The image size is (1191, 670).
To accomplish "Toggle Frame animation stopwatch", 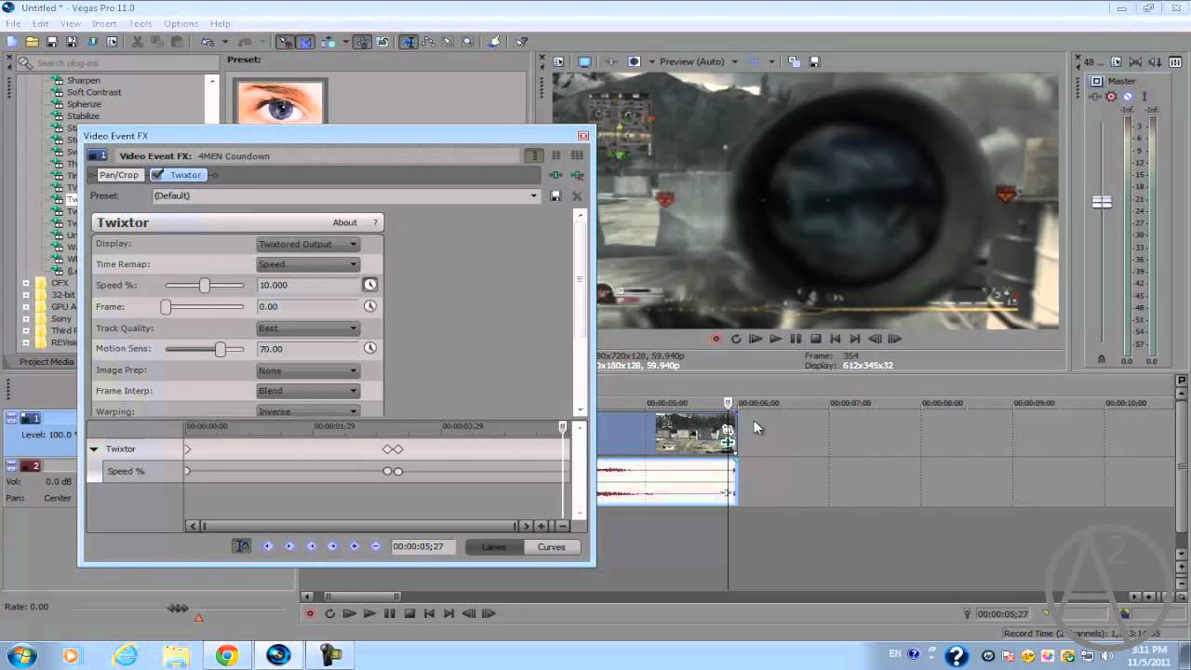I will (369, 306).
